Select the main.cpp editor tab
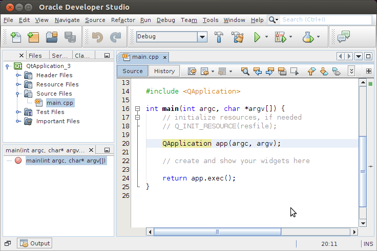Image resolution: width=377 pixels, height=251 pixels. tap(145, 57)
